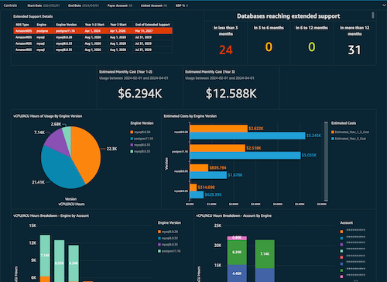
Task: Sort table by the RDS Type column header
Action: pos(22,25)
